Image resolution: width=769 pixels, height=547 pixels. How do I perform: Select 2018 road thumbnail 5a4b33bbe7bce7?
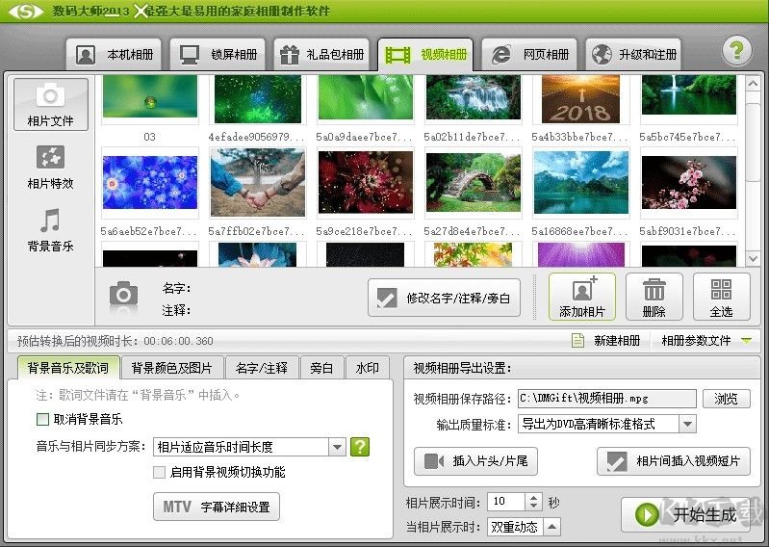pyautogui.click(x=580, y=98)
